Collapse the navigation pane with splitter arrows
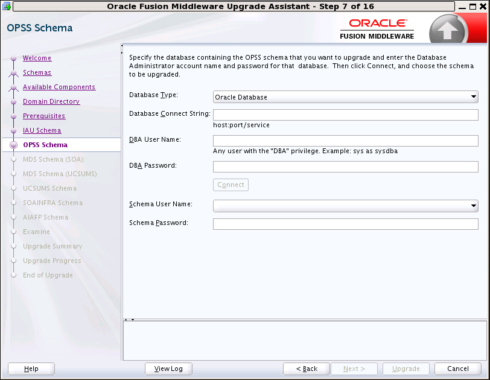The height and width of the screenshot is (380, 490). tap(122, 49)
